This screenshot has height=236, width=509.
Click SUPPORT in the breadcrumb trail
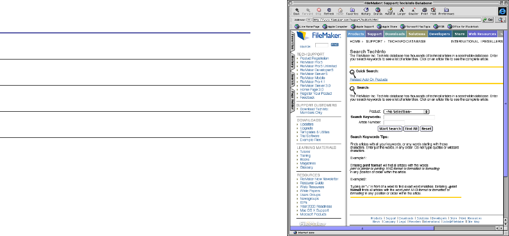pyautogui.click(x=373, y=42)
